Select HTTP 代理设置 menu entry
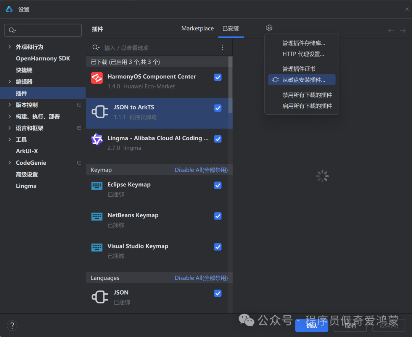412x337 pixels. click(x=302, y=54)
